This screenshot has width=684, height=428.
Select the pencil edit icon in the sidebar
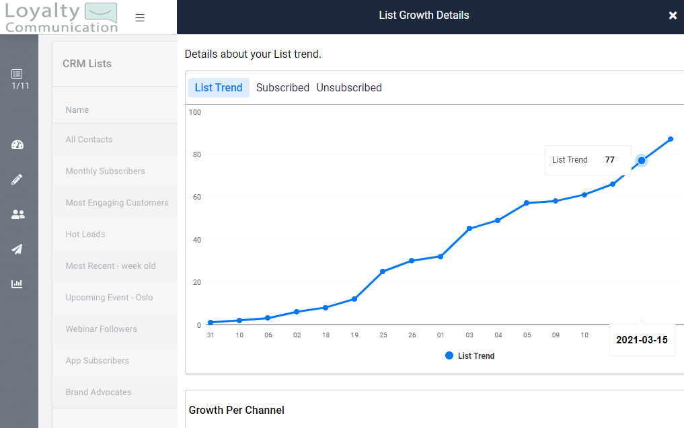tap(17, 179)
